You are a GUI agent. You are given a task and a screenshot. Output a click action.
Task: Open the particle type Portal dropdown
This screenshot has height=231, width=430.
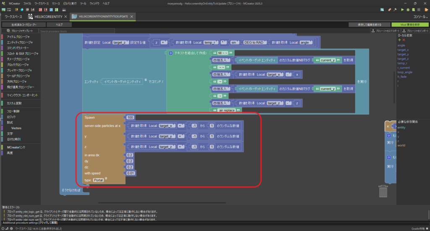(99, 180)
